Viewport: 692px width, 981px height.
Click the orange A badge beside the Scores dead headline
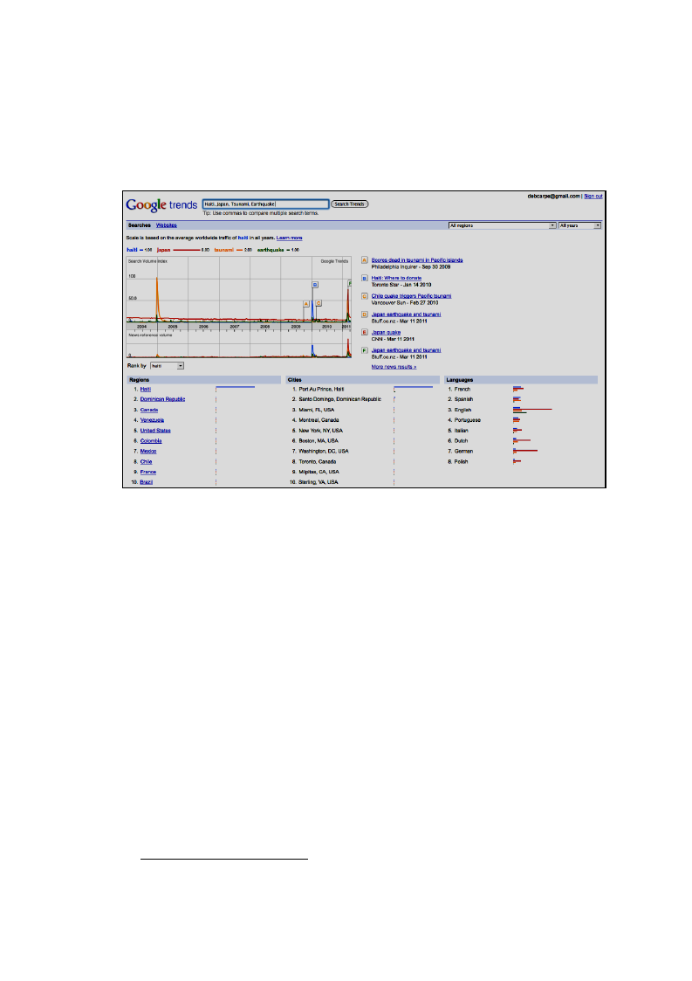365,260
